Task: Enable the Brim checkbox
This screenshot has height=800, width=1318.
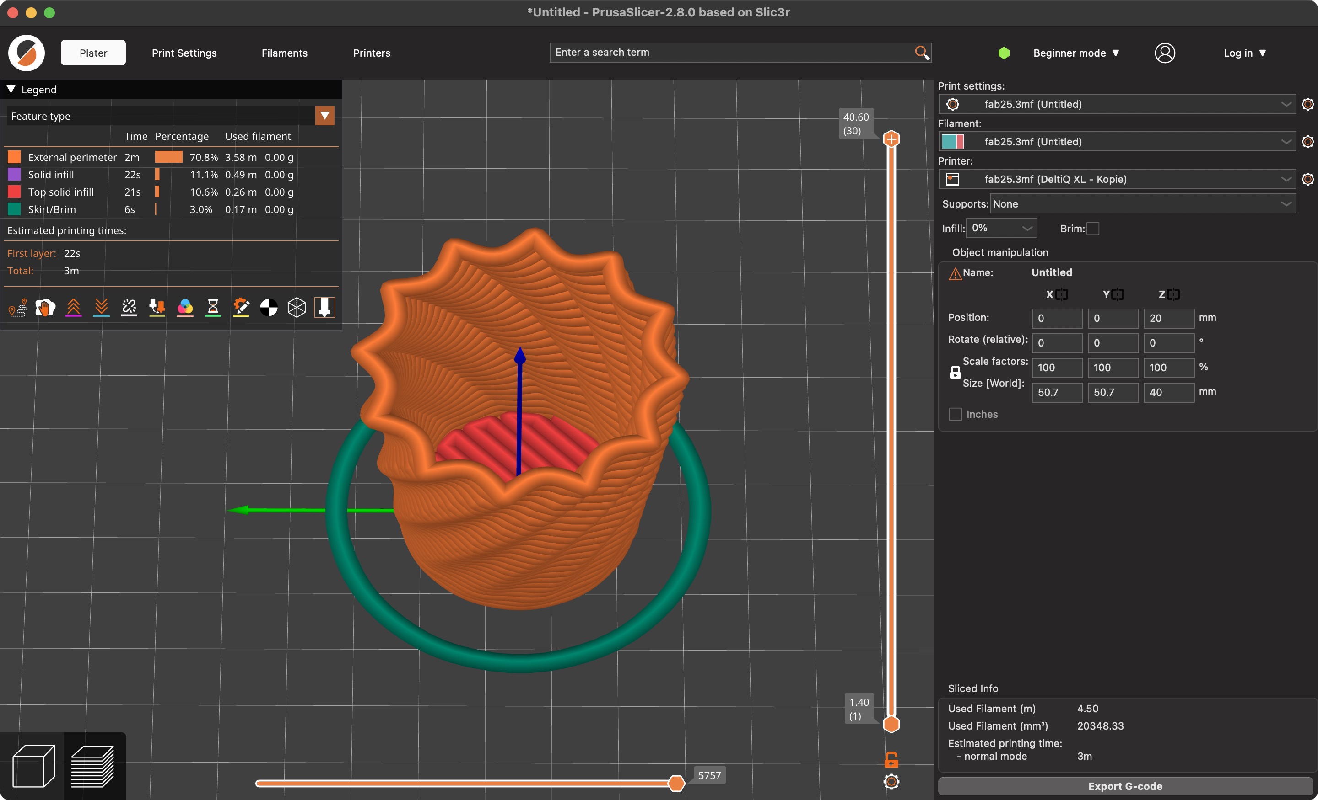Action: (x=1093, y=229)
